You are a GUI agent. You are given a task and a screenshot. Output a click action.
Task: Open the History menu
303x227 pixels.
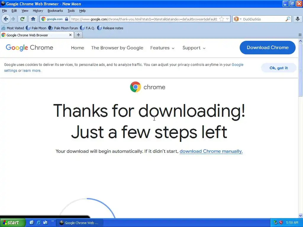[38, 11]
